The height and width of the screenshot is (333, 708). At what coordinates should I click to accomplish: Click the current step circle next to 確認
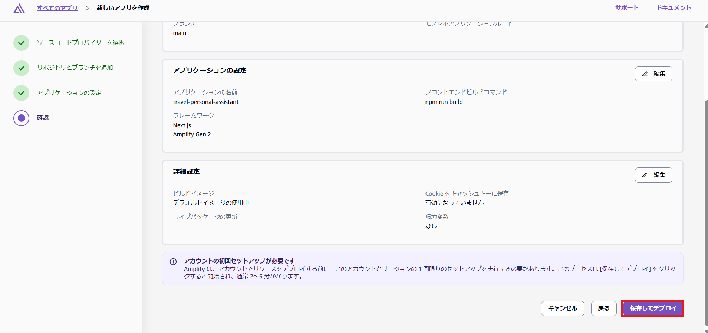[22, 118]
